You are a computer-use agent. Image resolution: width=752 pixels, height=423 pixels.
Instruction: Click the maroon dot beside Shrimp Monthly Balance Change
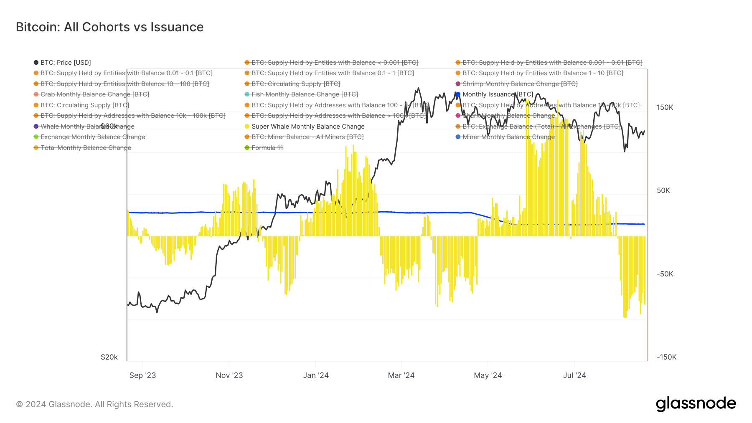coord(458,84)
